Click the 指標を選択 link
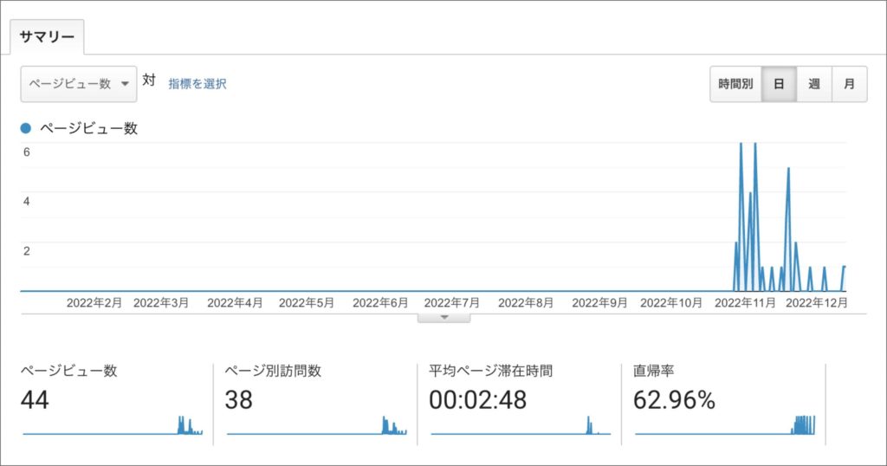 (x=197, y=83)
